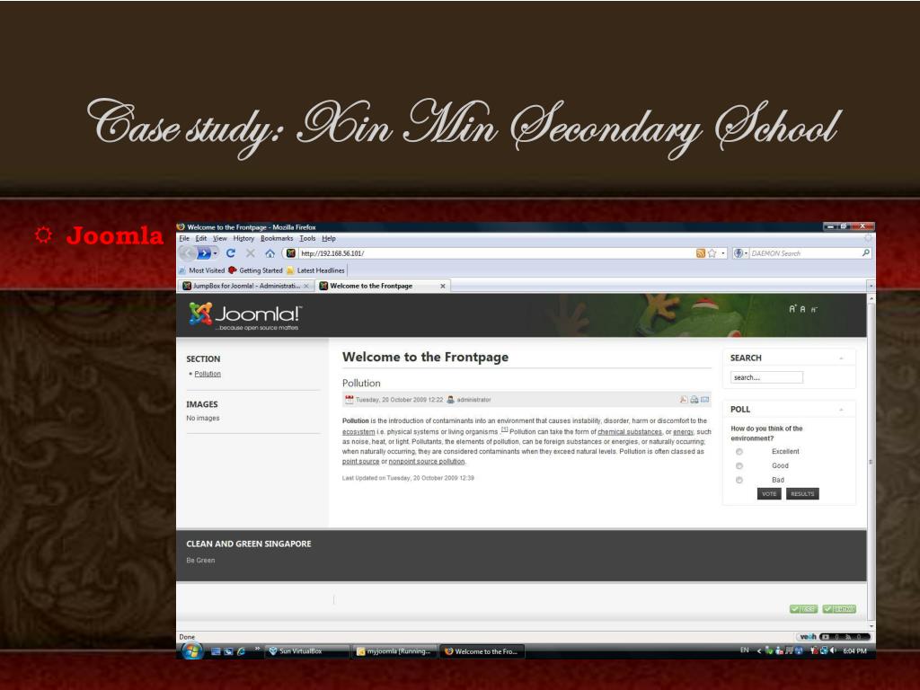Close the JumpBox for Joomla tab
This screenshot has height=690, width=920.
coord(306,287)
